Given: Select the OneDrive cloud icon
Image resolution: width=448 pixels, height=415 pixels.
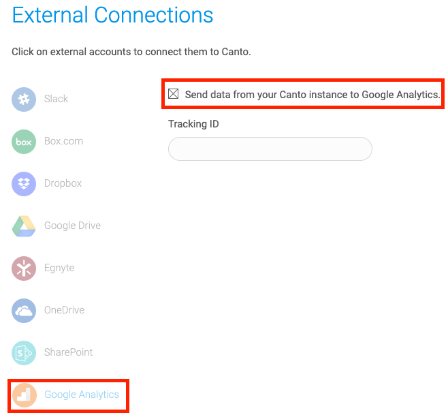Looking at the screenshot, I should [x=24, y=311].
